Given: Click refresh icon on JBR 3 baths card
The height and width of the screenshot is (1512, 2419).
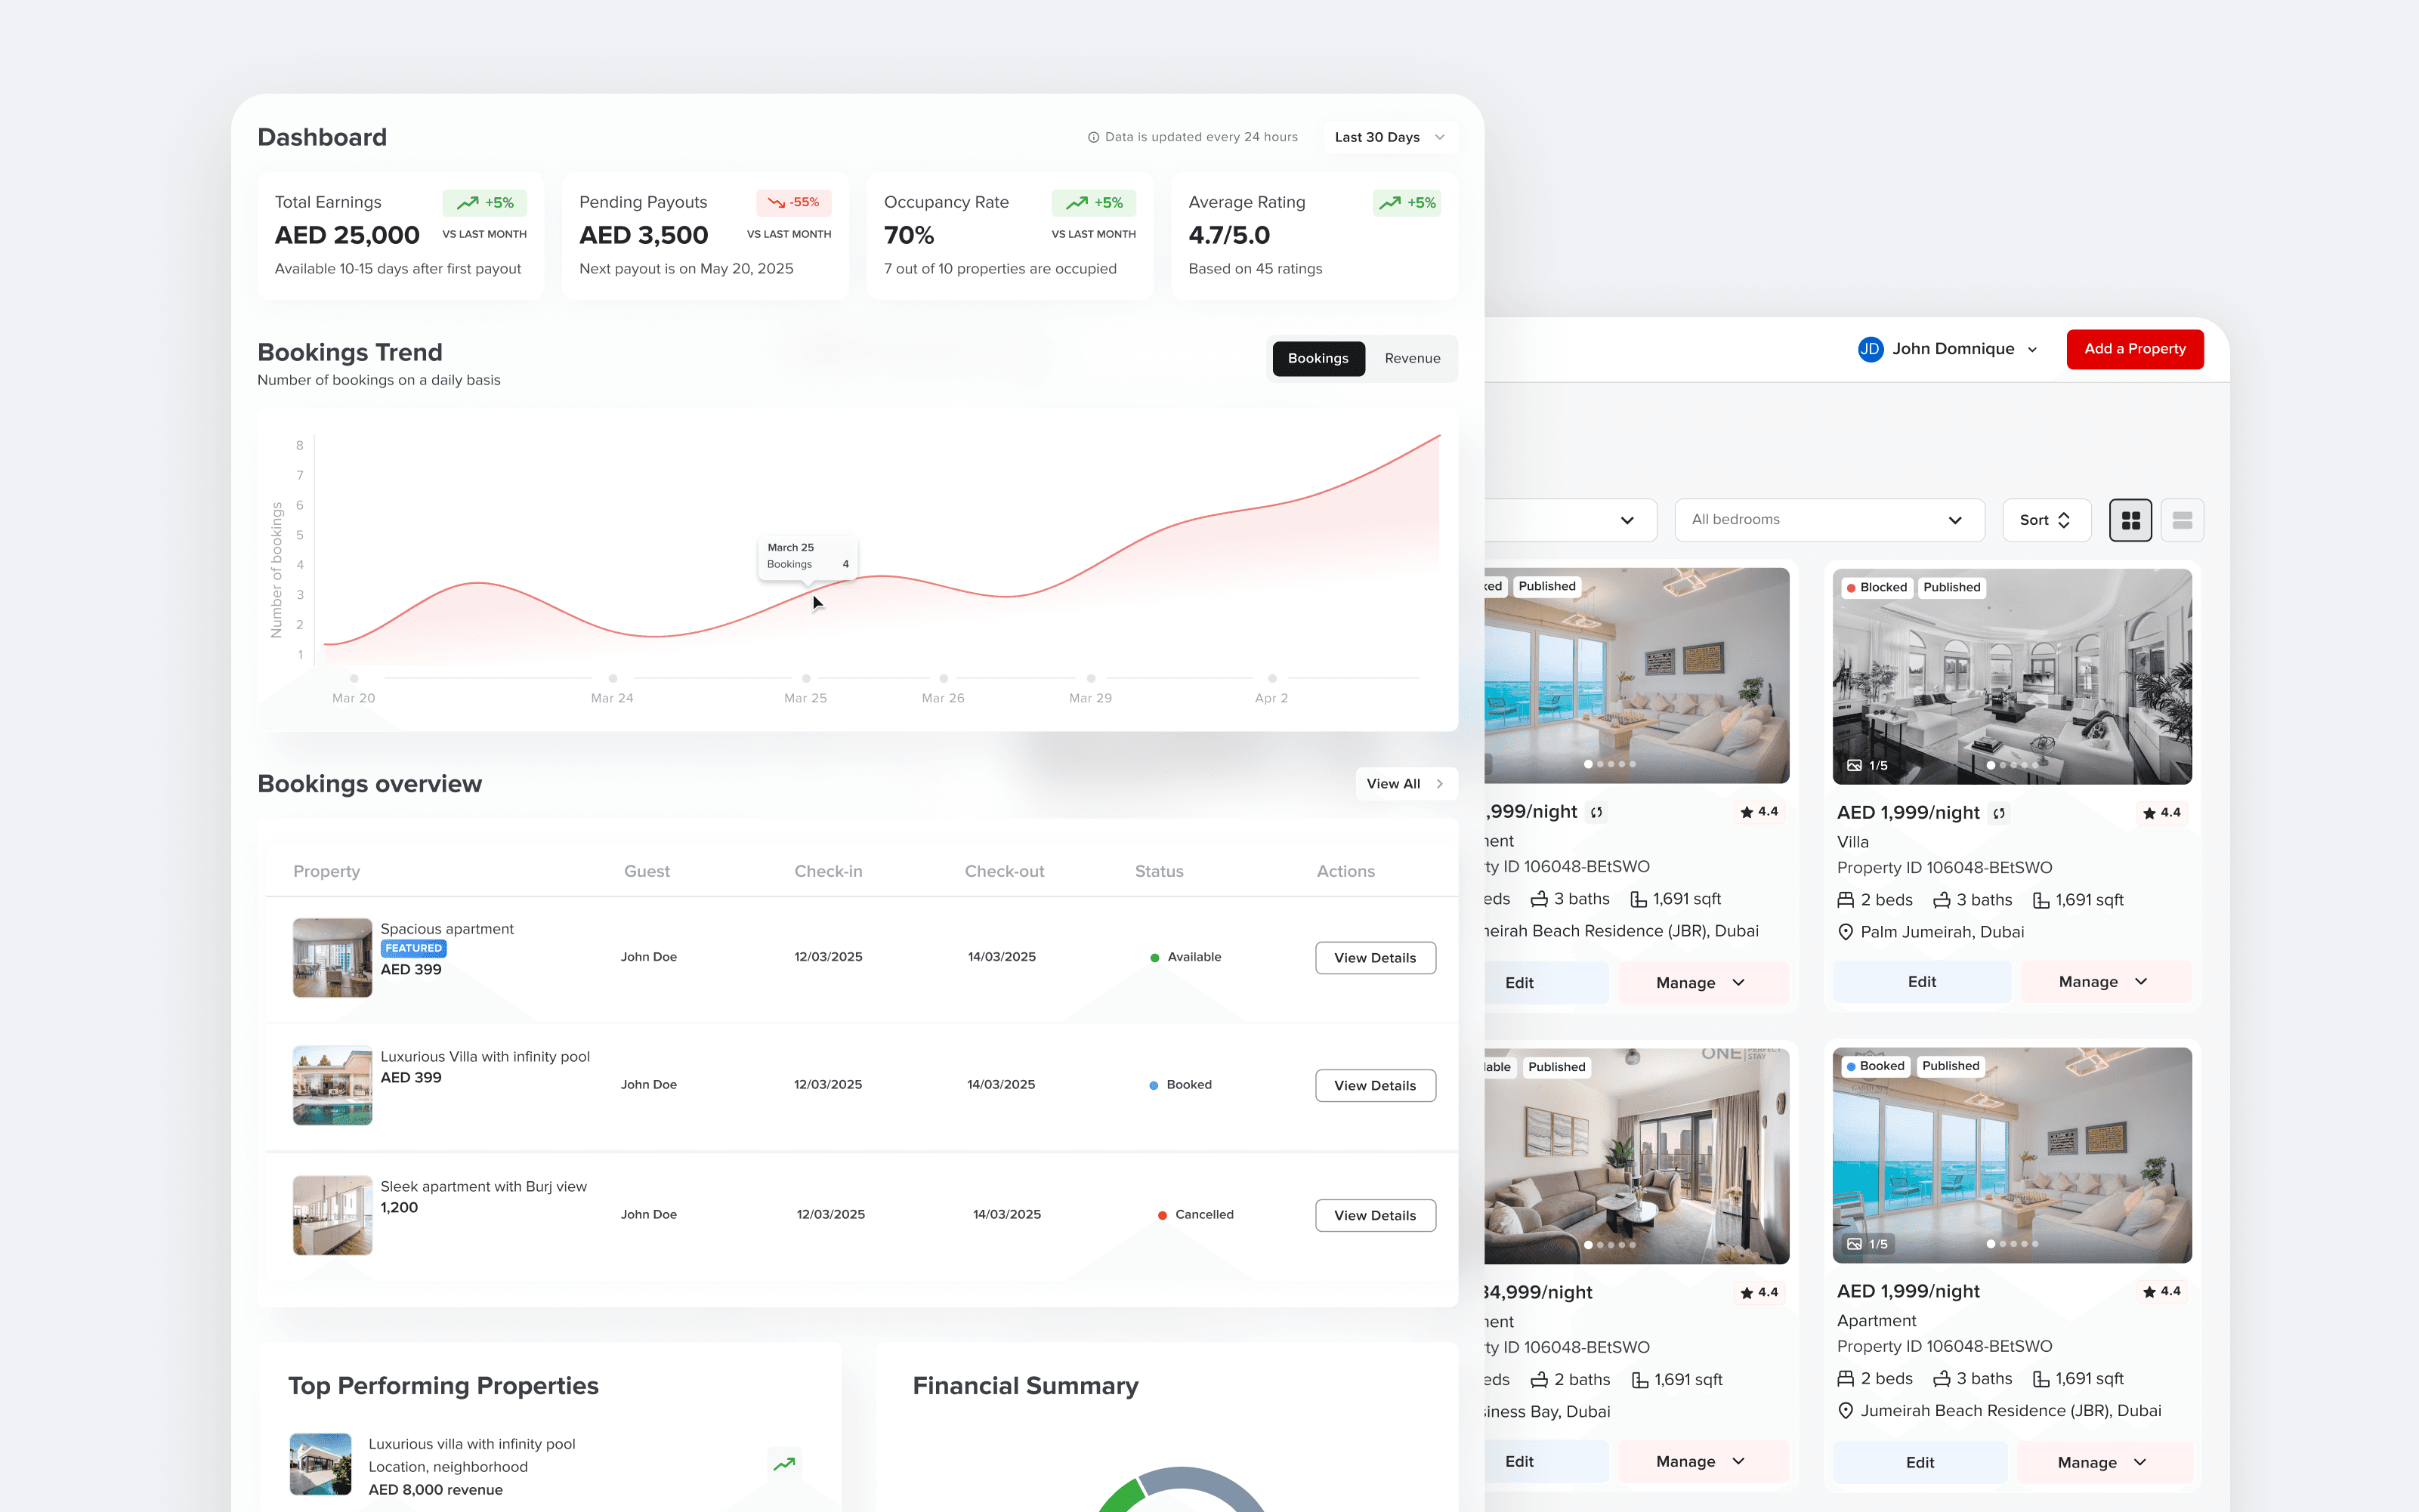Looking at the screenshot, I should point(1597,813).
